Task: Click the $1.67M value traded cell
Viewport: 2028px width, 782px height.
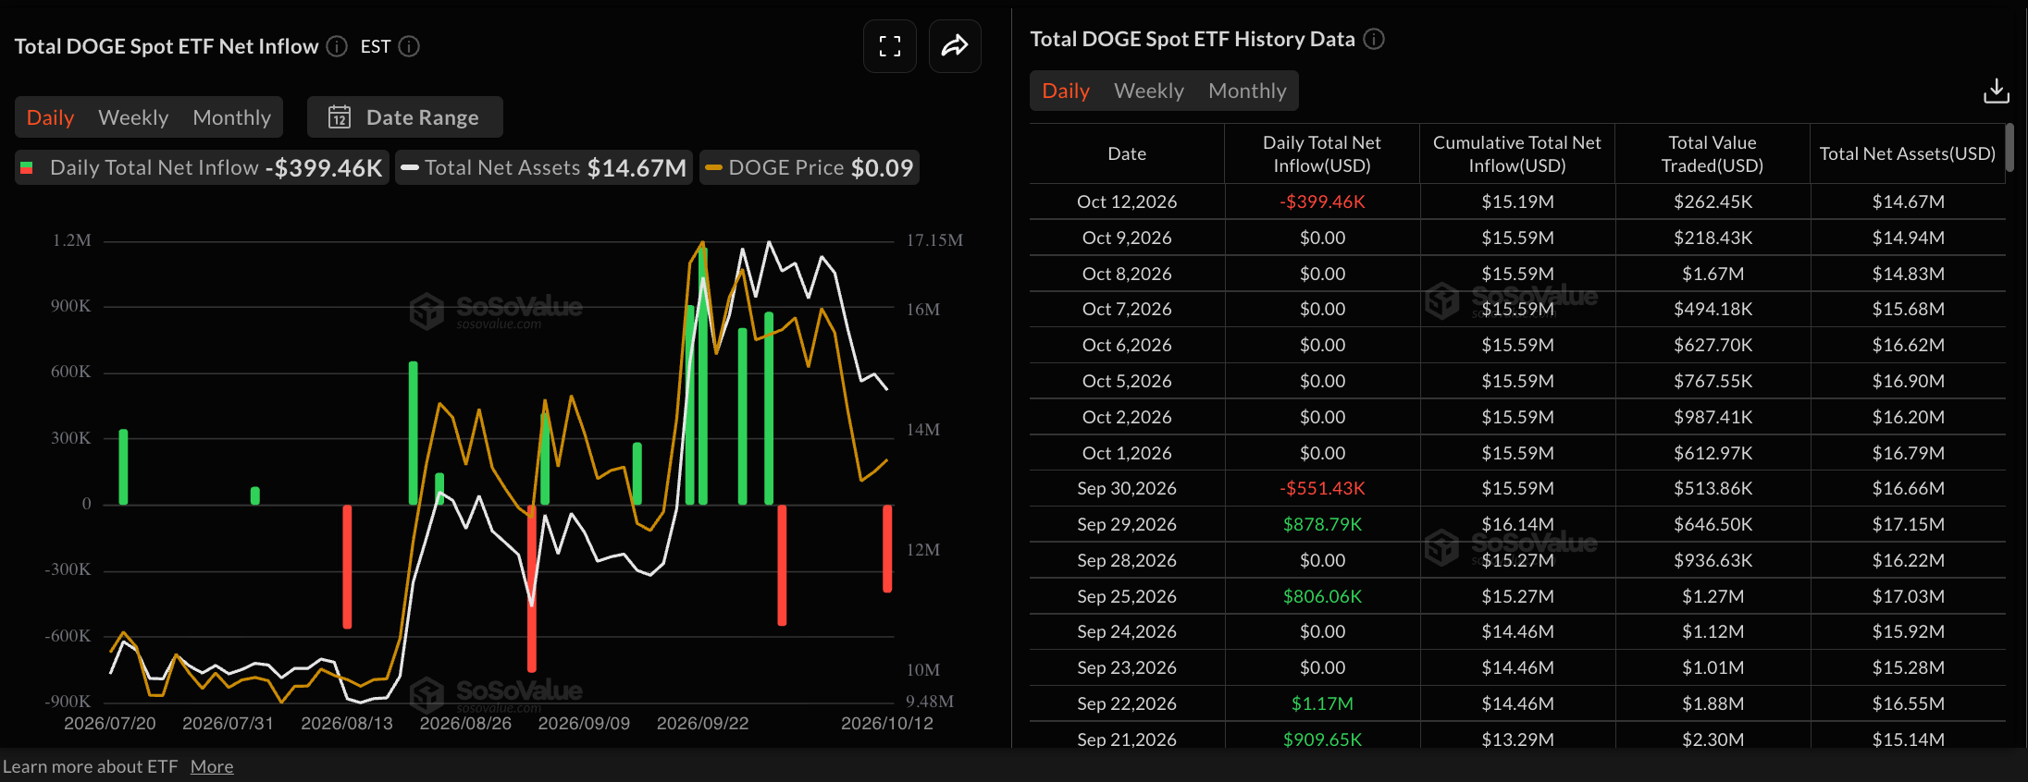Action: (1713, 274)
